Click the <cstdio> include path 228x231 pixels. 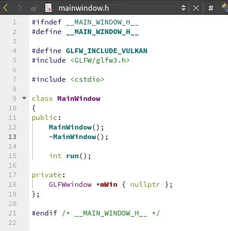click(87, 79)
